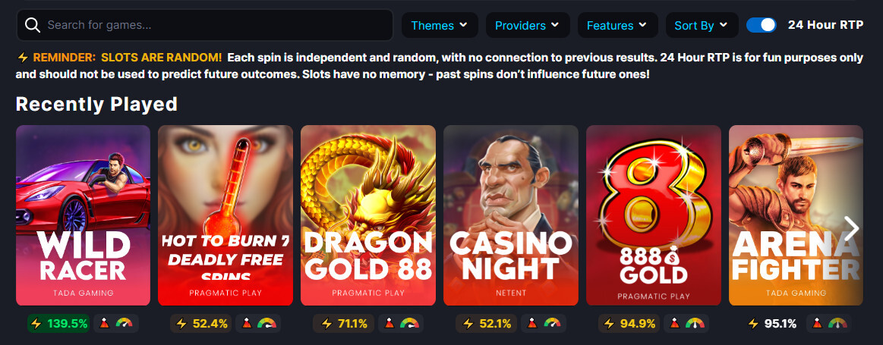This screenshot has height=345, width=883.
Task: Click the gauge icon under 888 Gold
Action: tap(695, 324)
